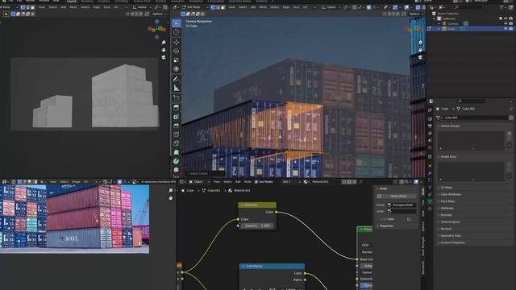Viewport: 516px width, 290px height.
Task: Expand the Color Attributes panel
Action: [451, 195]
